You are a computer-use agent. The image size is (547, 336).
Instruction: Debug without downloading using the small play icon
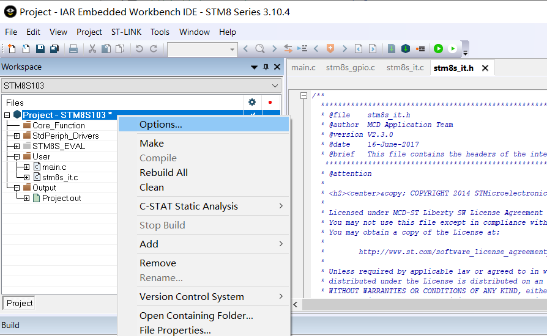pos(452,49)
